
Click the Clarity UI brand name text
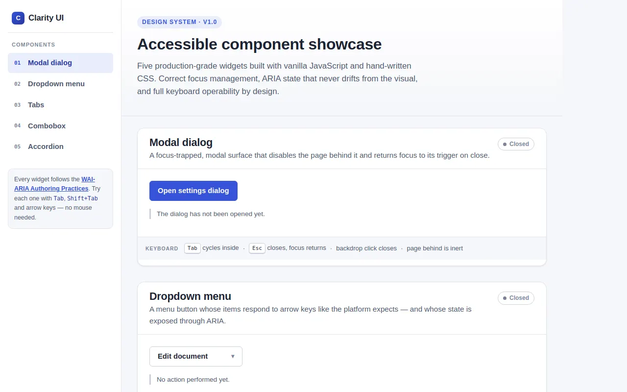[46, 18]
